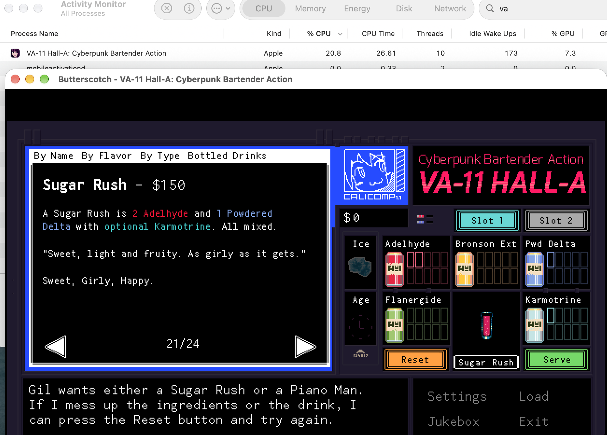Click the Pwd Delta can icon

(x=535, y=269)
